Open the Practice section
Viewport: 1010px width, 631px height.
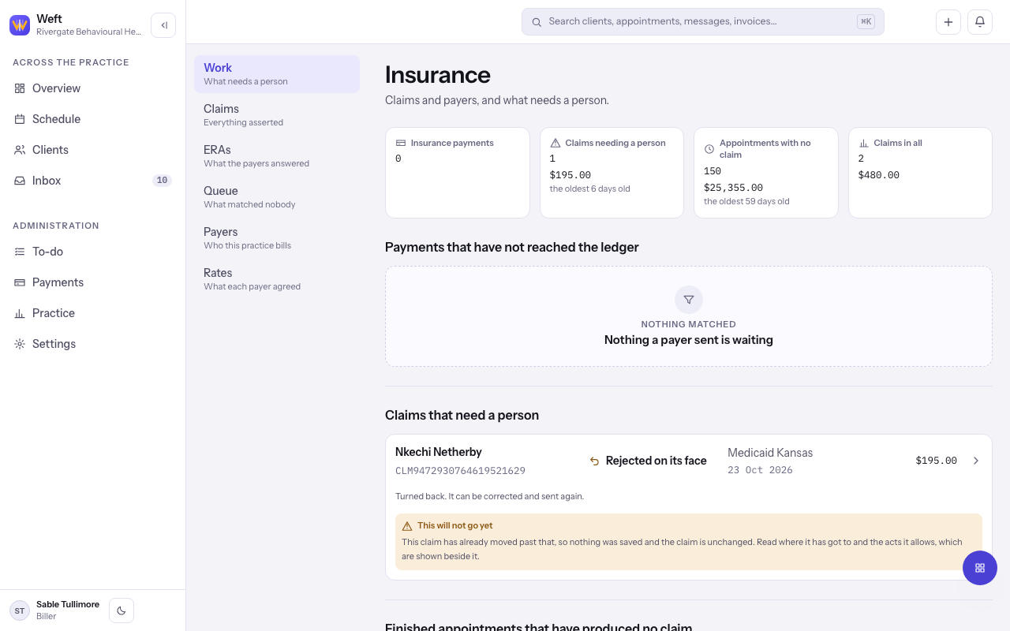(x=93, y=313)
